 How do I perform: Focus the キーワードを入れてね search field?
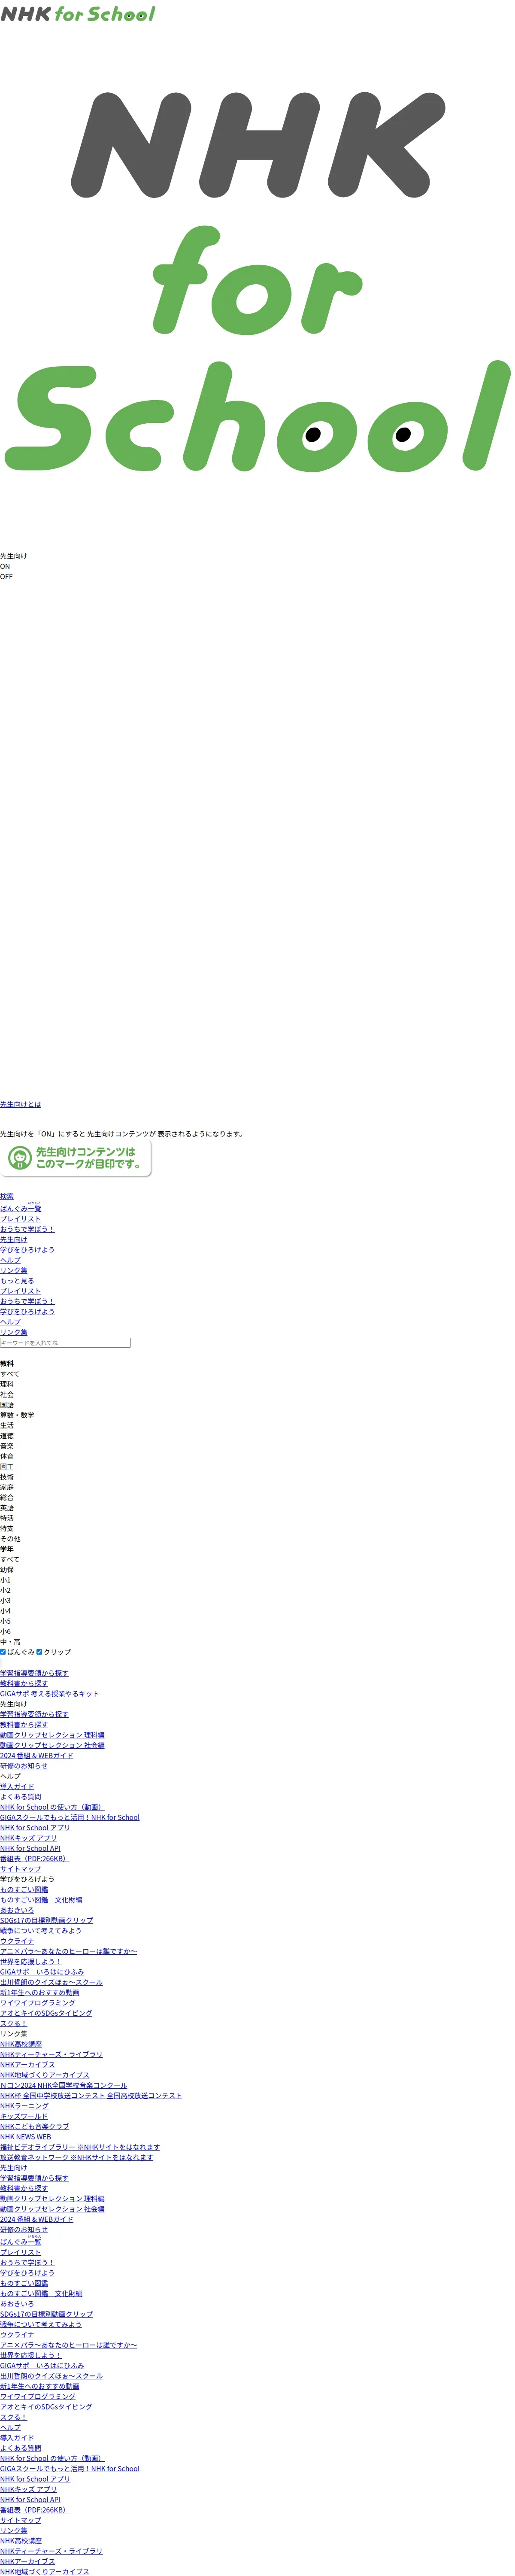[x=65, y=1343]
